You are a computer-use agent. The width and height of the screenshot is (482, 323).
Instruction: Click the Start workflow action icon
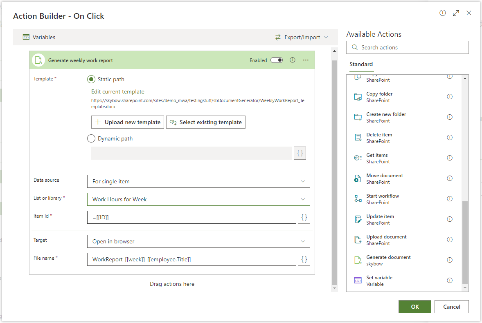coord(358,199)
